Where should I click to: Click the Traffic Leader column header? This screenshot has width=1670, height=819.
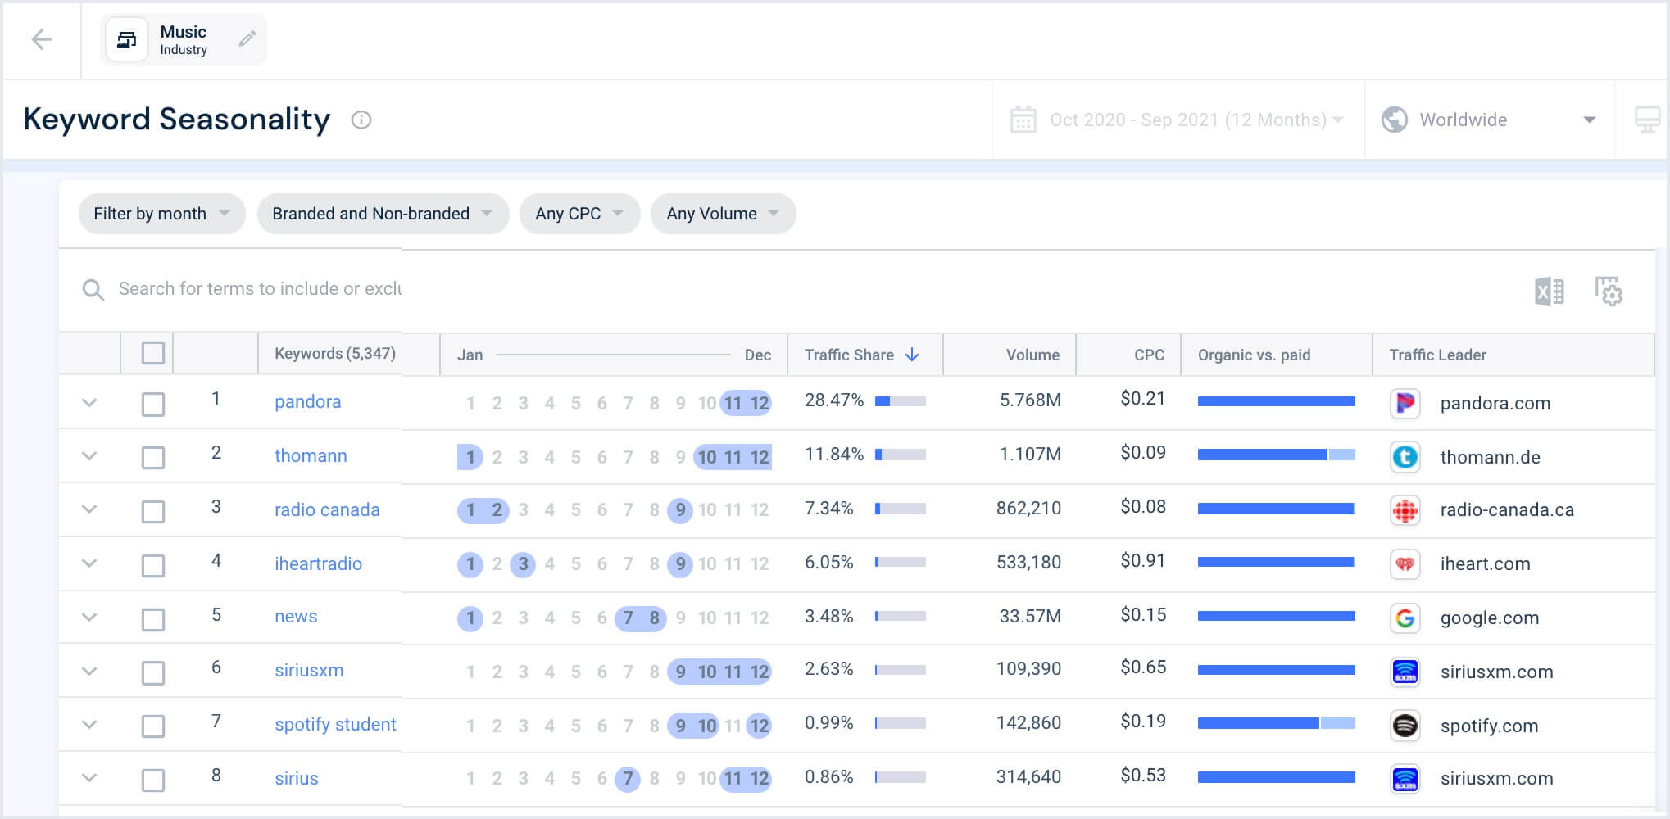[1437, 355]
